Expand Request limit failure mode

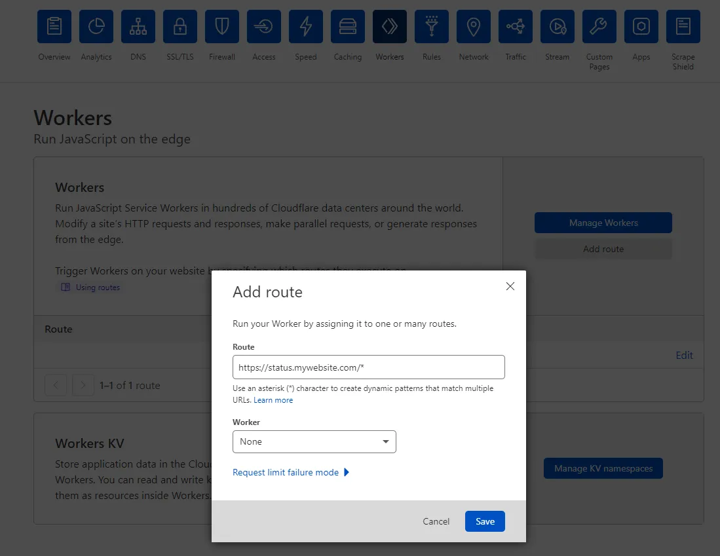pyautogui.click(x=291, y=472)
